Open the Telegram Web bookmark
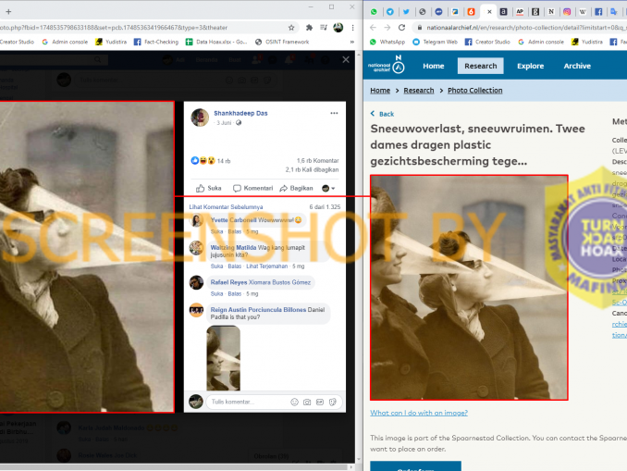 click(x=435, y=42)
